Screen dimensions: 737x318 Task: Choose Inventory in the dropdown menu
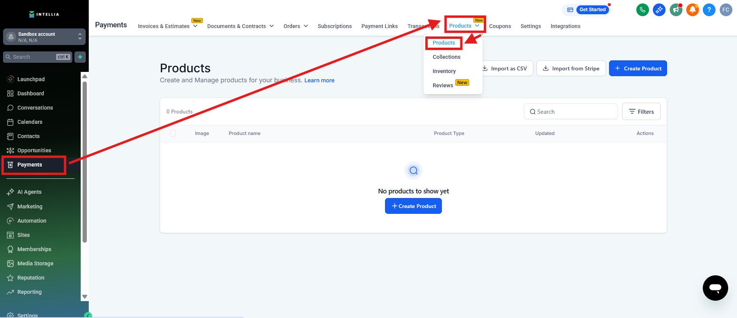pyautogui.click(x=444, y=71)
